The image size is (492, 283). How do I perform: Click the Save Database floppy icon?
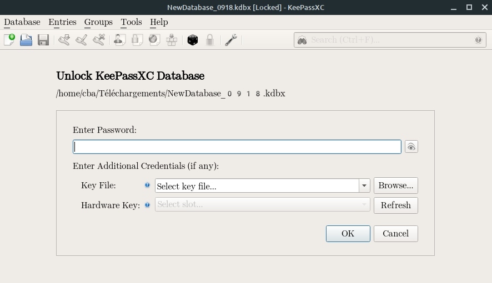tap(43, 40)
